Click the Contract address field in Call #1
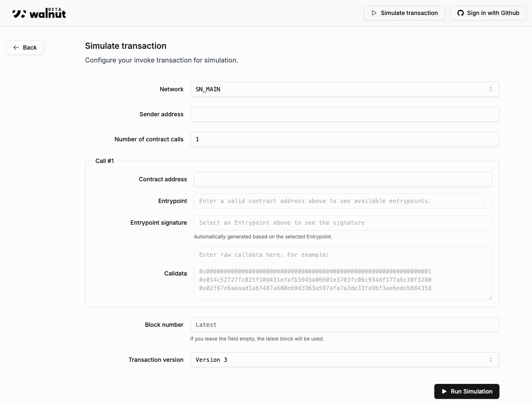The image size is (532, 406). (x=342, y=179)
